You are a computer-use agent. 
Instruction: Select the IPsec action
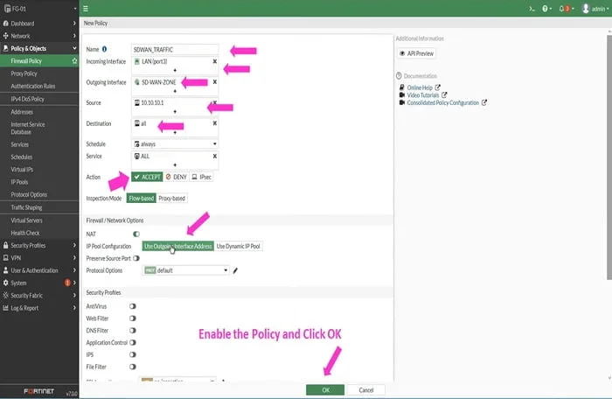pos(201,177)
